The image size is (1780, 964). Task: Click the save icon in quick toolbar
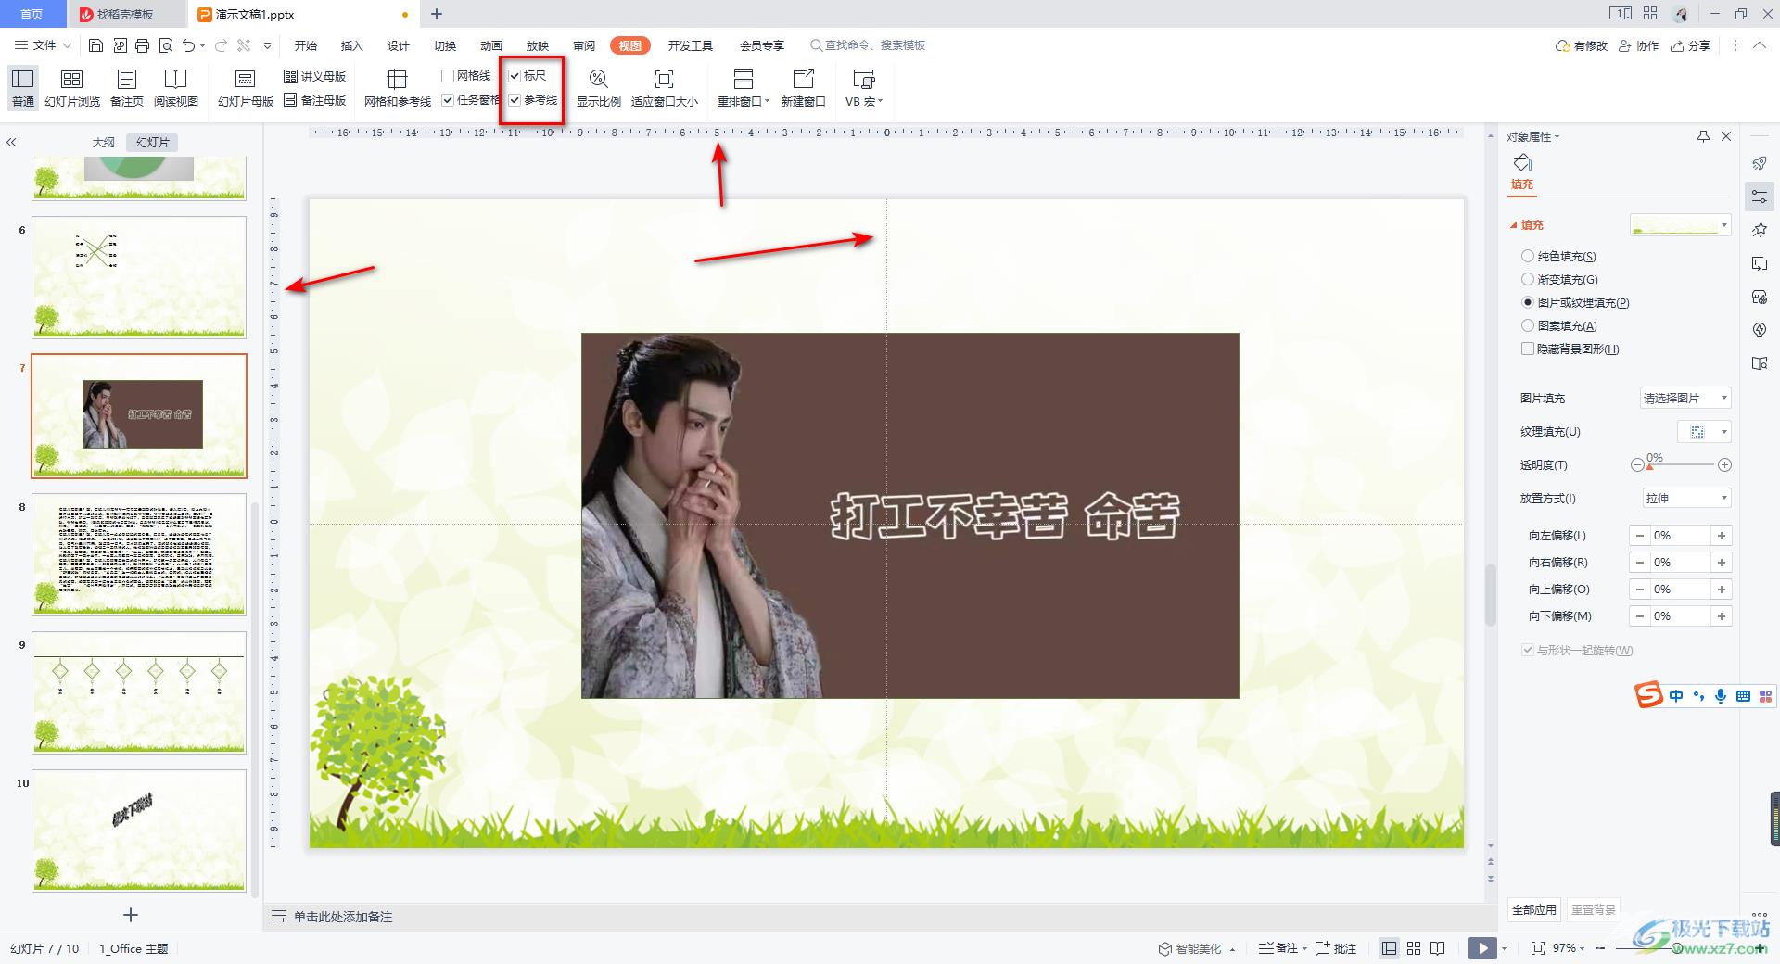(x=95, y=45)
